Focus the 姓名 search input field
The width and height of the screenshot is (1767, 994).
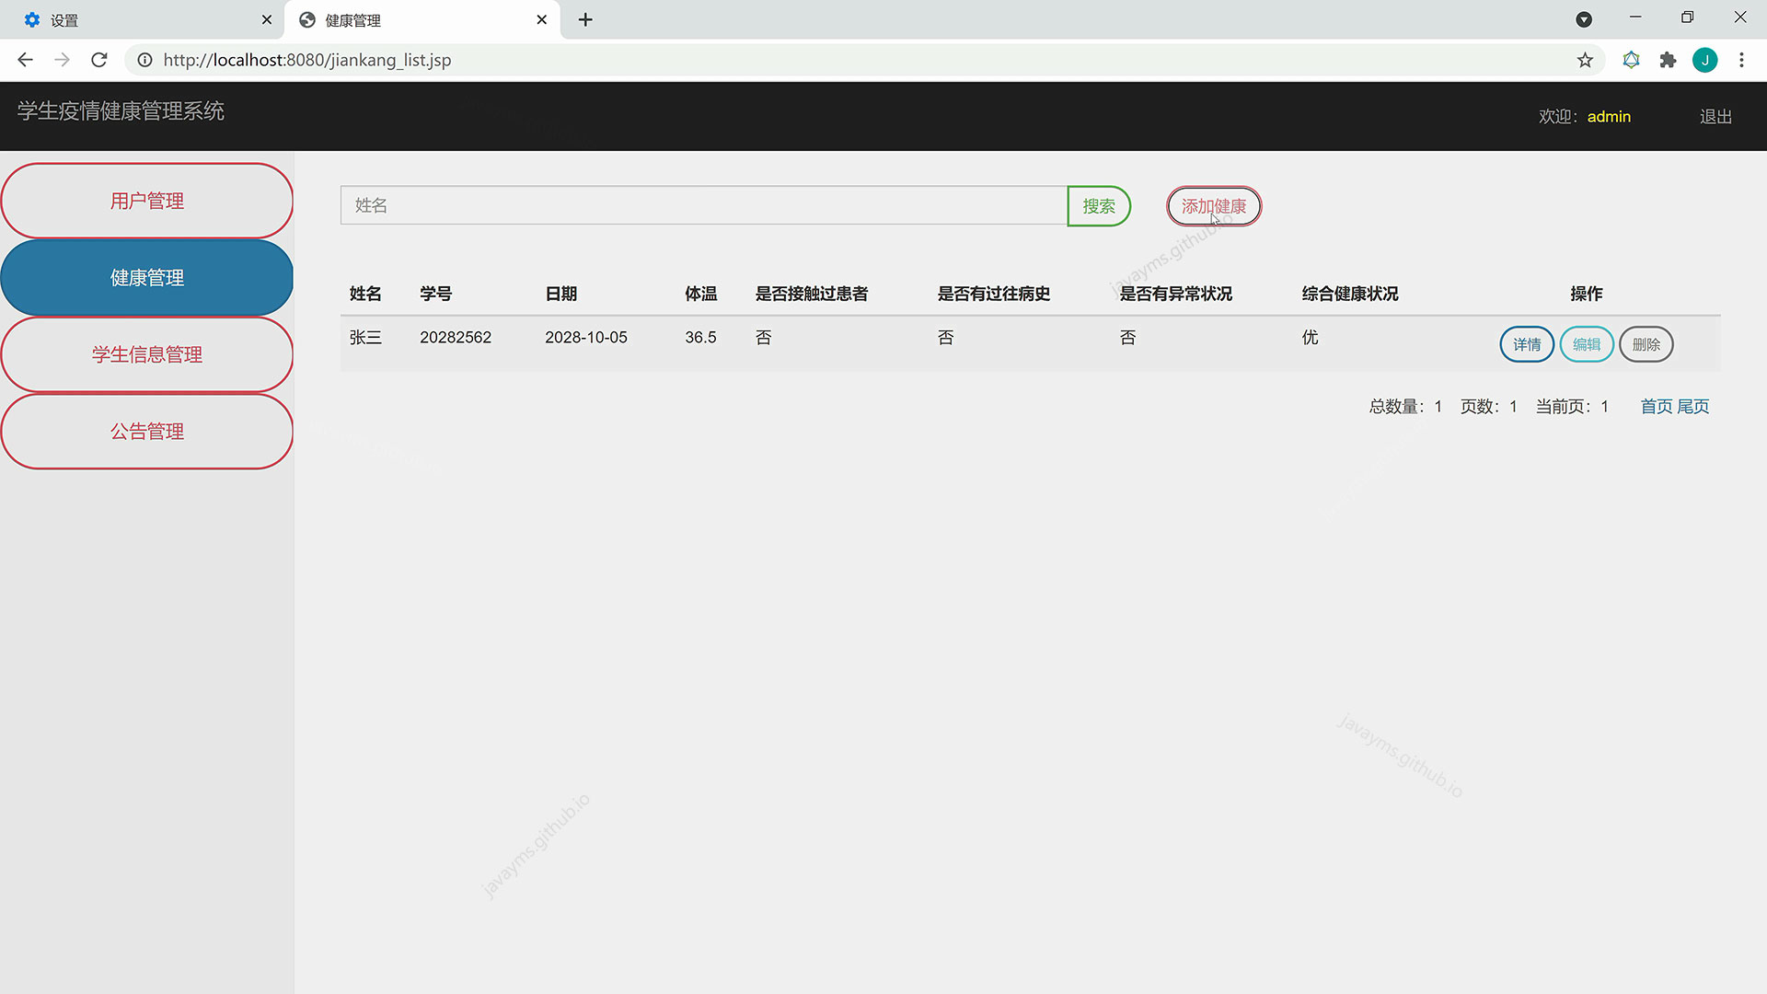click(x=703, y=205)
